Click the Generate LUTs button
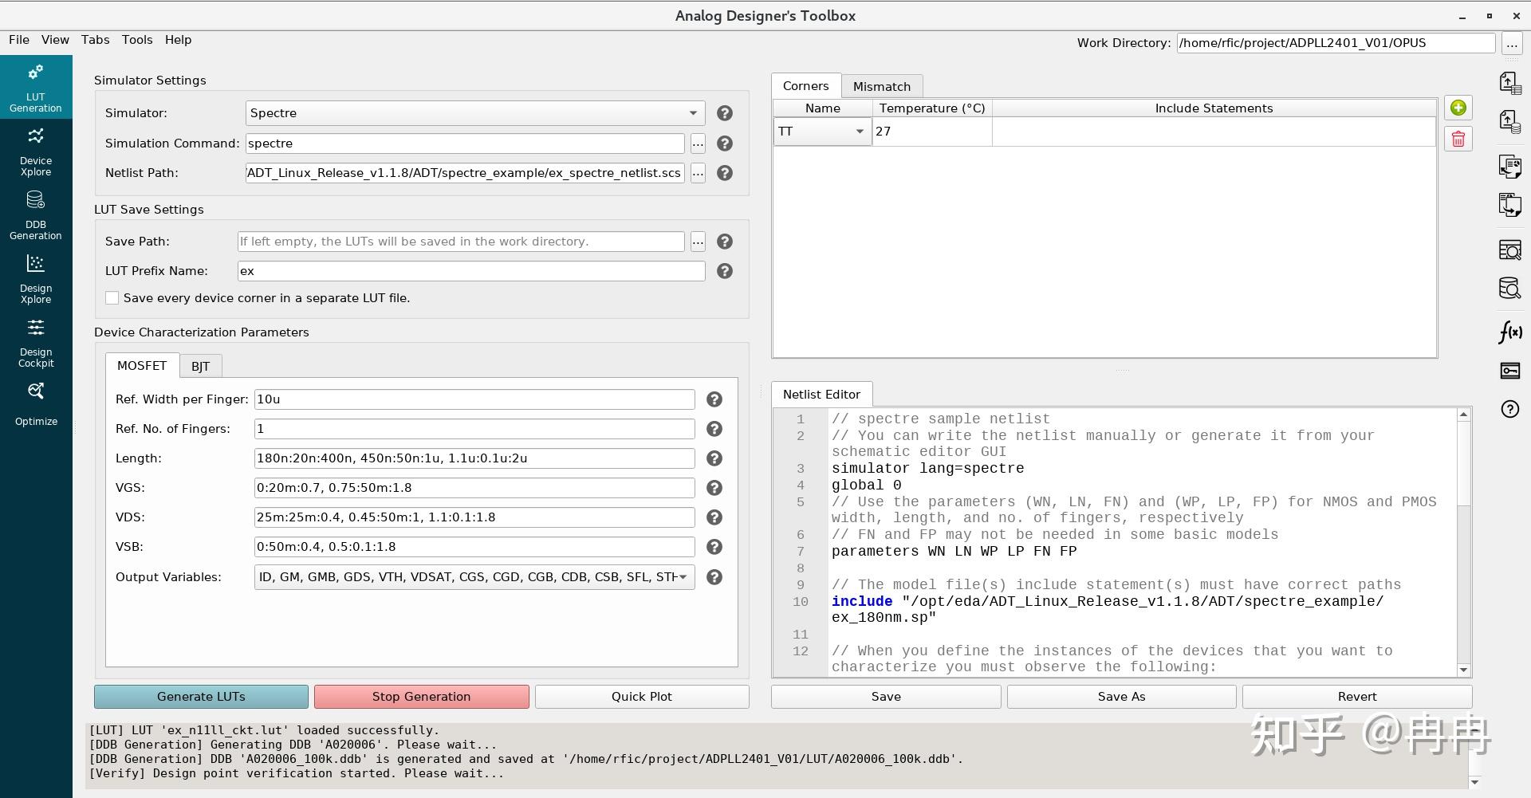 click(201, 697)
